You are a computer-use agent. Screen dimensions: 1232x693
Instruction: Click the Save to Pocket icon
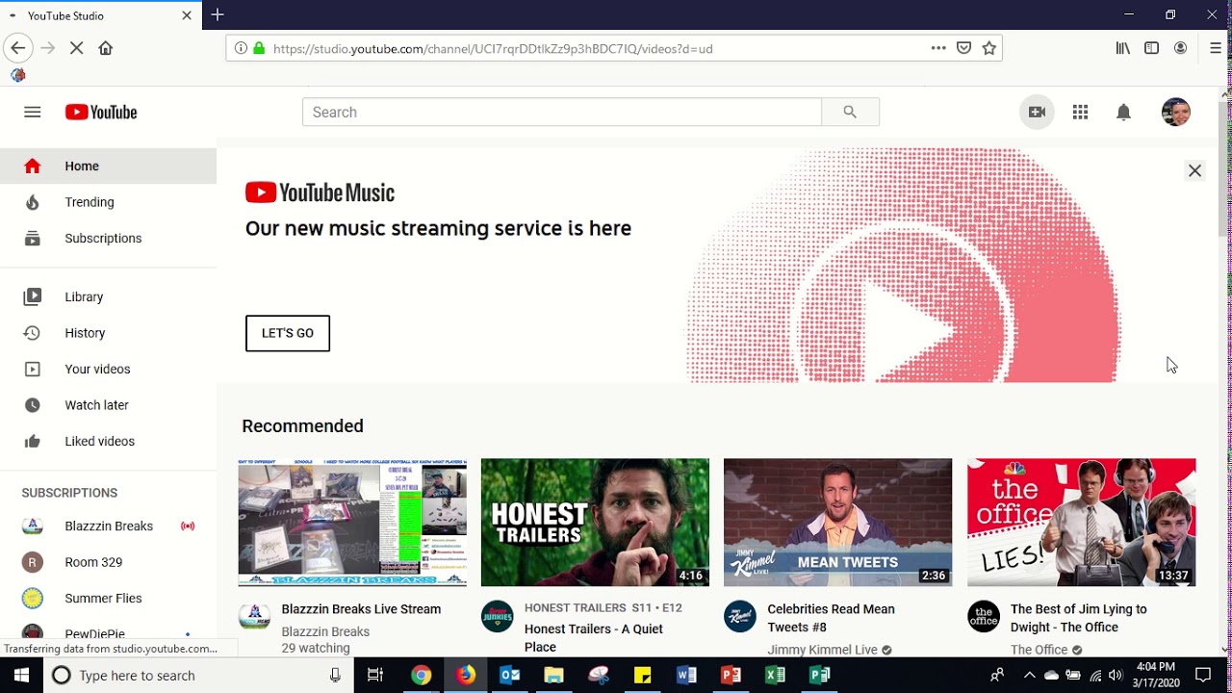coord(963,48)
